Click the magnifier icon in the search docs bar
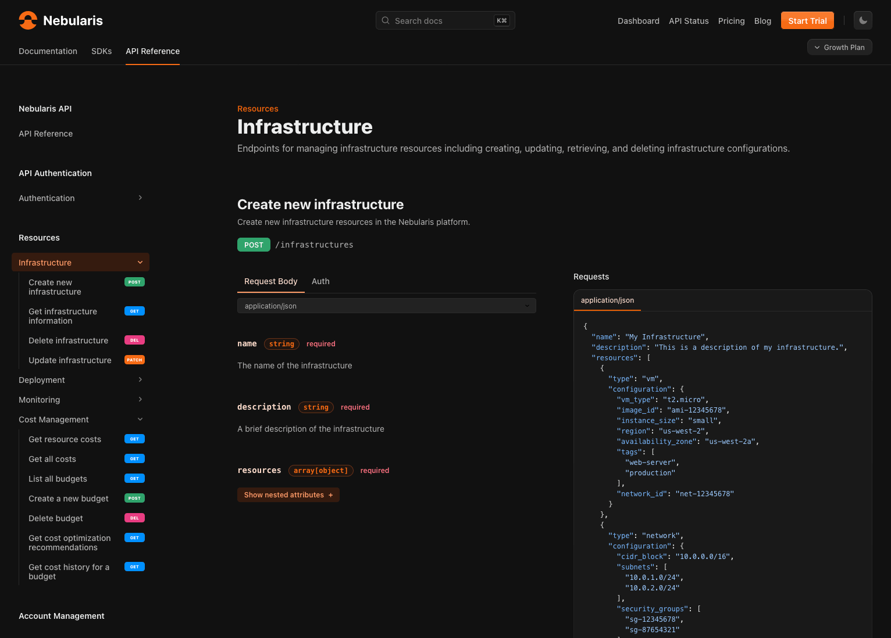The height and width of the screenshot is (638, 891). click(385, 20)
